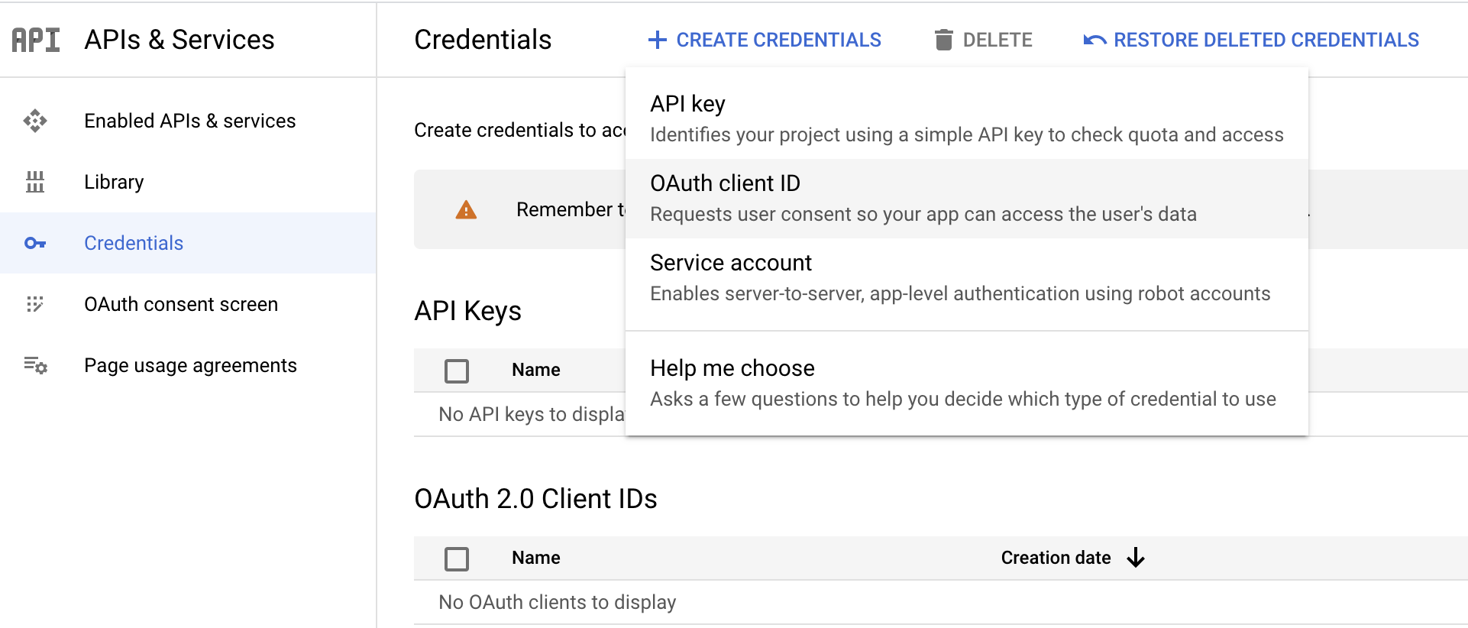The image size is (1468, 628).
Task: Click the trash can Delete icon
Action: (x=943, y=40)
